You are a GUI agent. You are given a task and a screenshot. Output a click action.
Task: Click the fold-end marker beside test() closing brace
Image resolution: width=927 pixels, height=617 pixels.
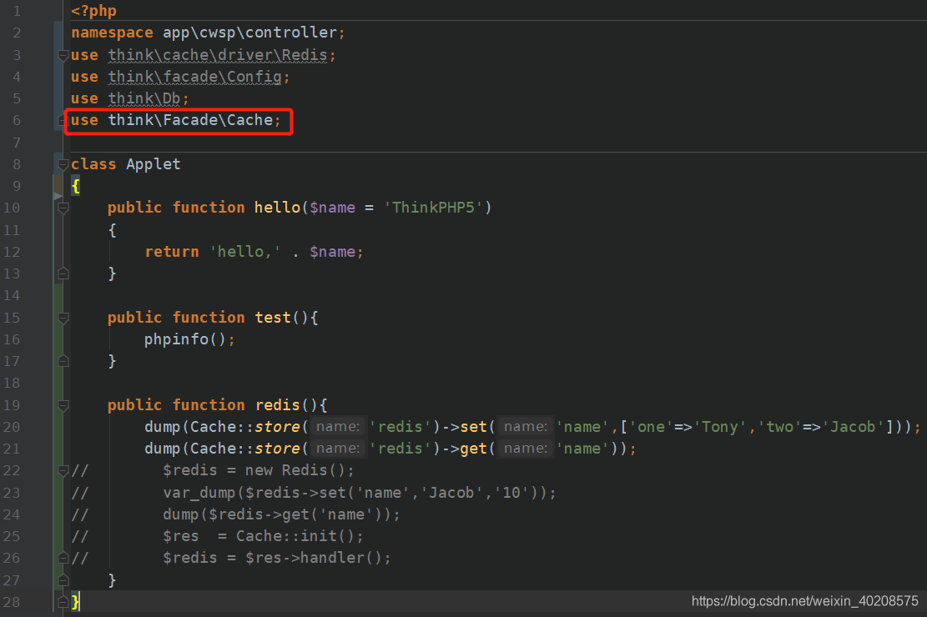tap(62, 361)
